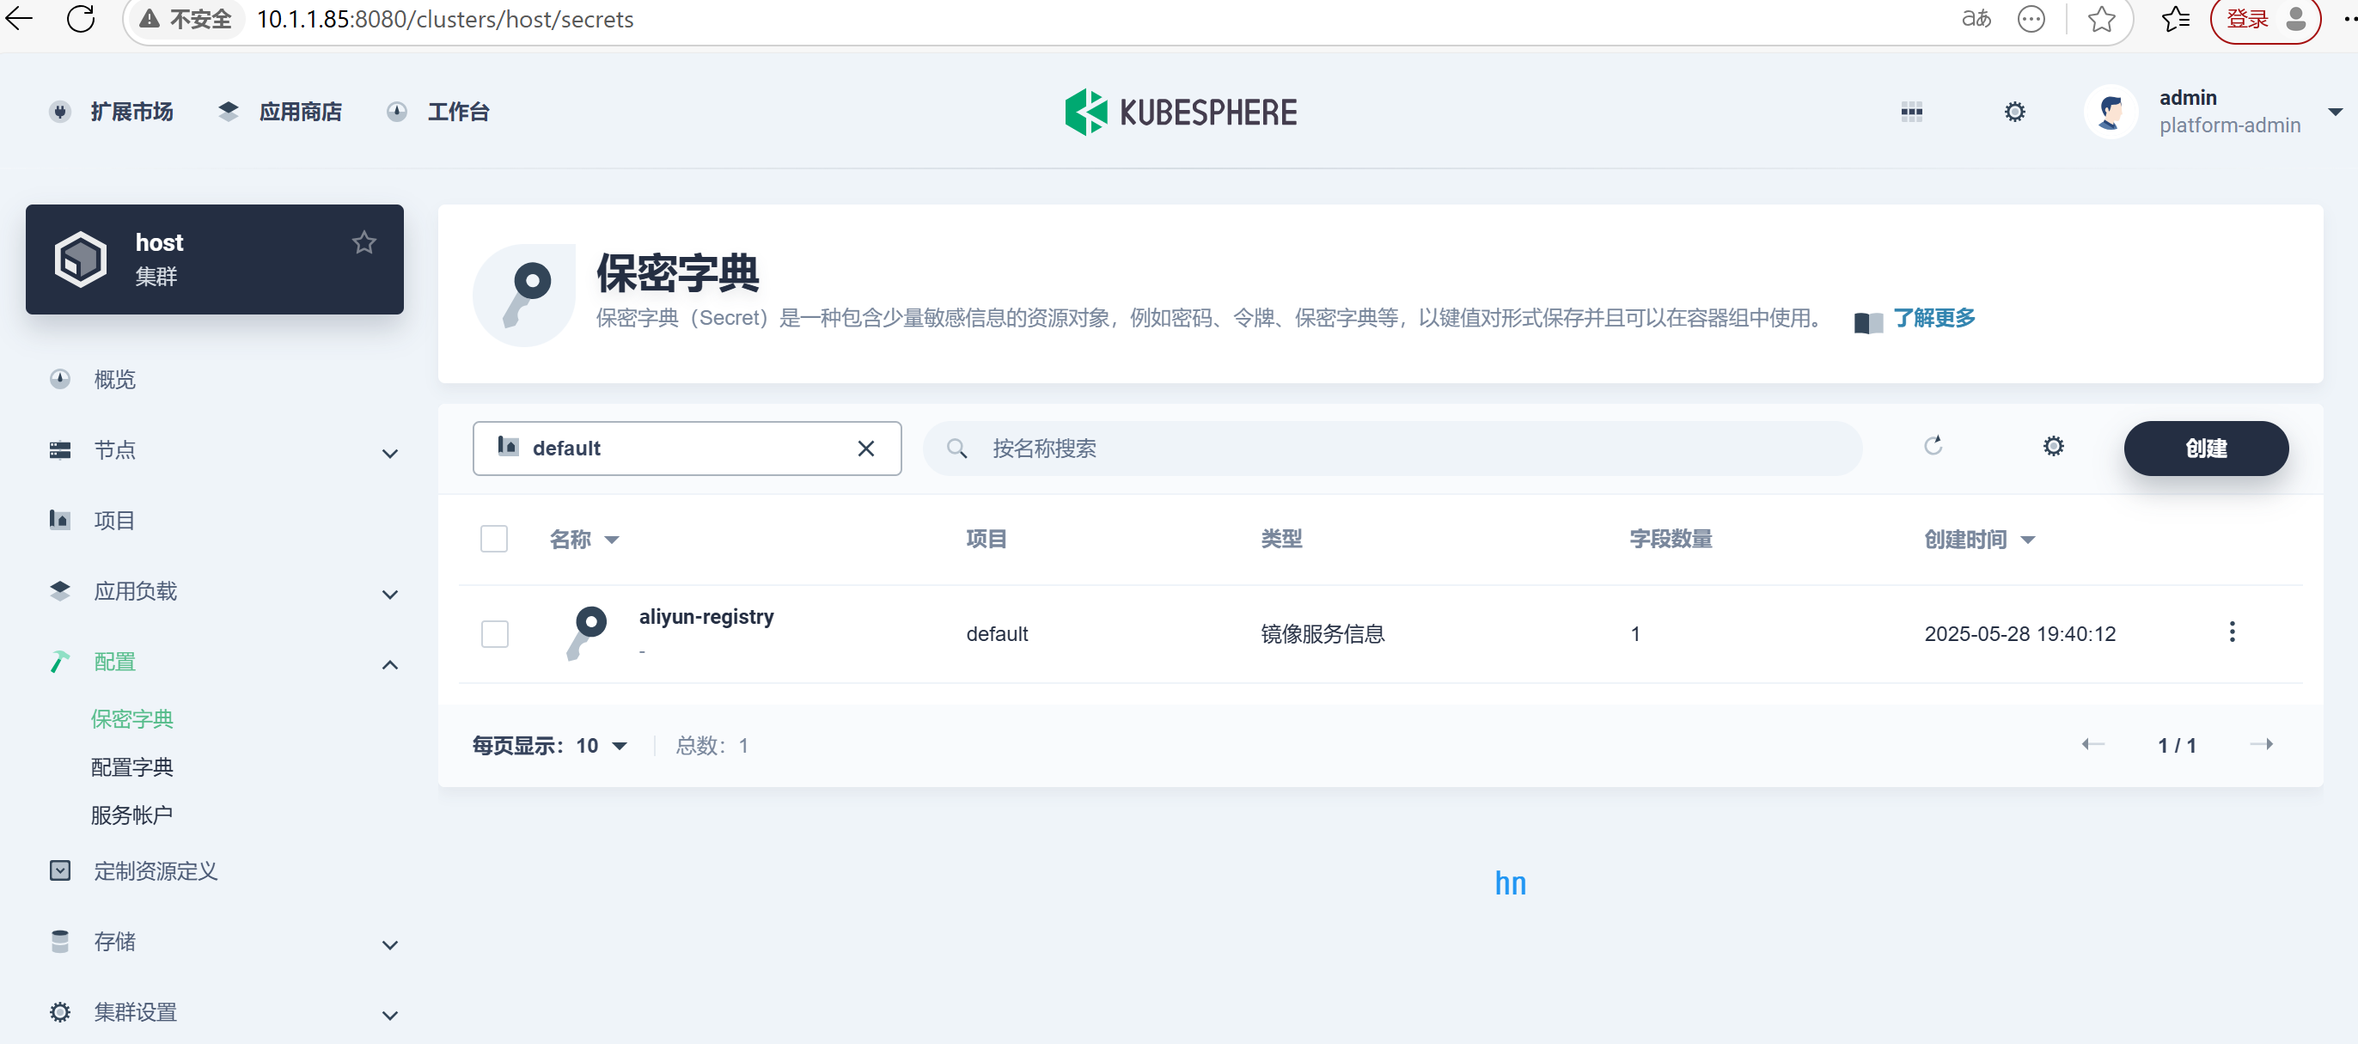Click the 创建 button
Image resolution: width=2358 pixels, height=1044 pixels.
[x=2205, y=449]
